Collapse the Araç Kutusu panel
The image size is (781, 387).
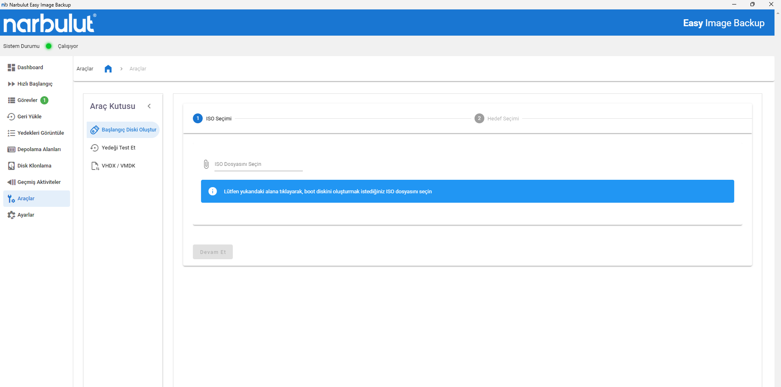[x=149, y=106]
